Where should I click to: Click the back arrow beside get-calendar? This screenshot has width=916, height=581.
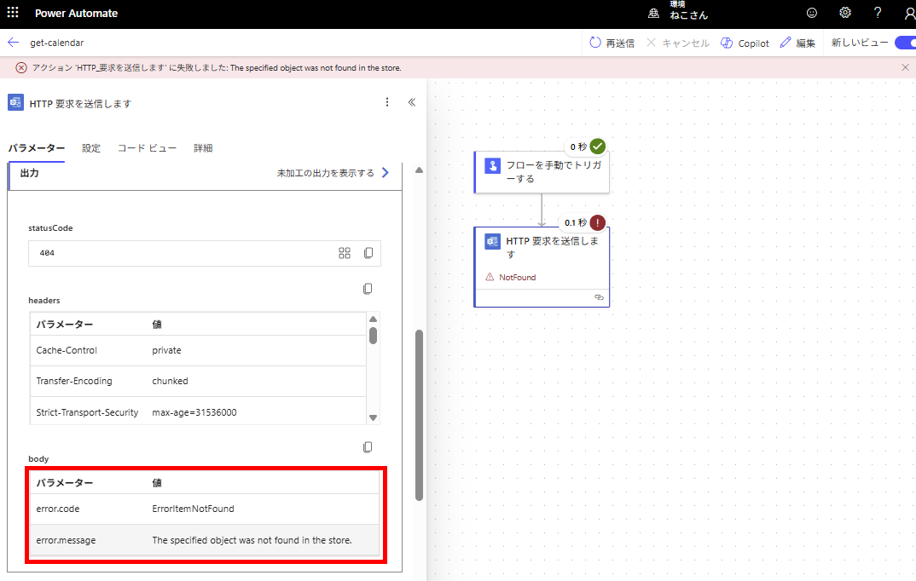tap(13, 43)
